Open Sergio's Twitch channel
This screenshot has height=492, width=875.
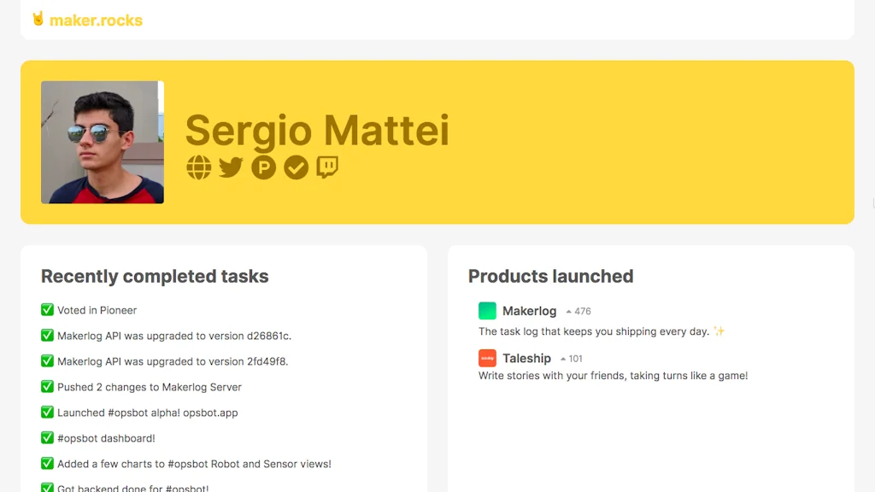pyautogui.click(x=329, y=167)
